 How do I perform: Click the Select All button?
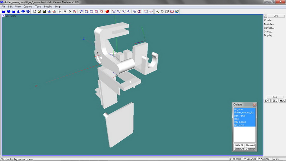(x=239, y=149)
